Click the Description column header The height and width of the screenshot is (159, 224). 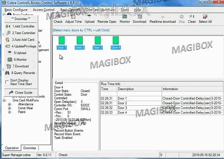pos(139,89)
